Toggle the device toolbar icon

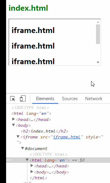point(23,98)
